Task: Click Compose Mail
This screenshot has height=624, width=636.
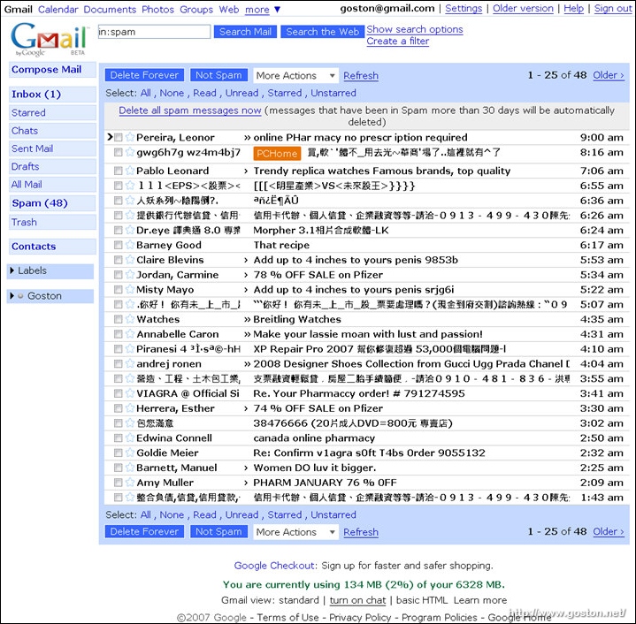Action: 46,69
